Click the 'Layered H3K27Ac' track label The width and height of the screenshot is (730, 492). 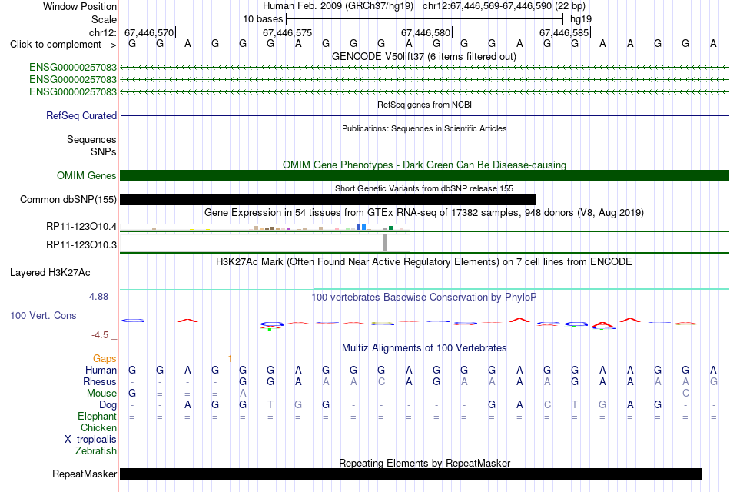[50, 273]
